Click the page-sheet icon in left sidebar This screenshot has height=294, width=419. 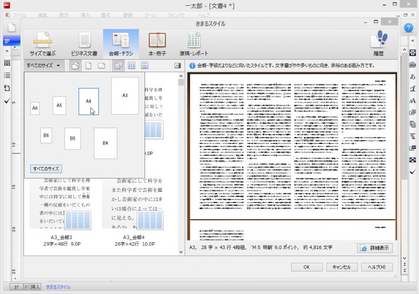[7, 88]
